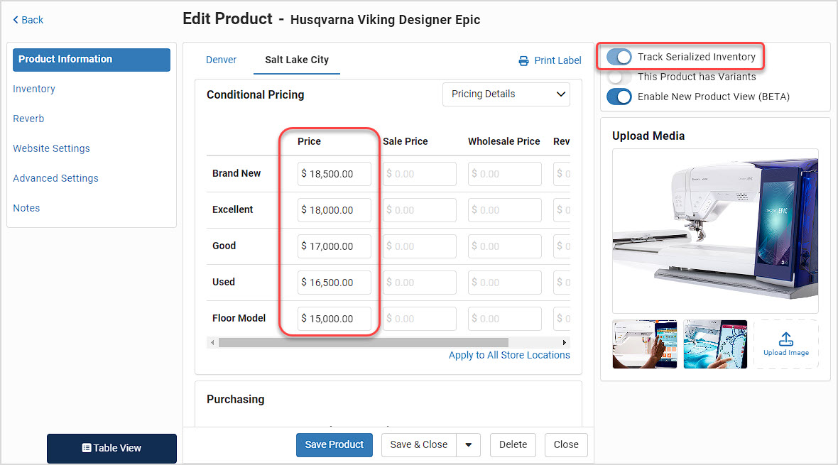This screenshot has height=465, width=838.
Task: Click the Upload Media heading
Action: tap(648, 136)
